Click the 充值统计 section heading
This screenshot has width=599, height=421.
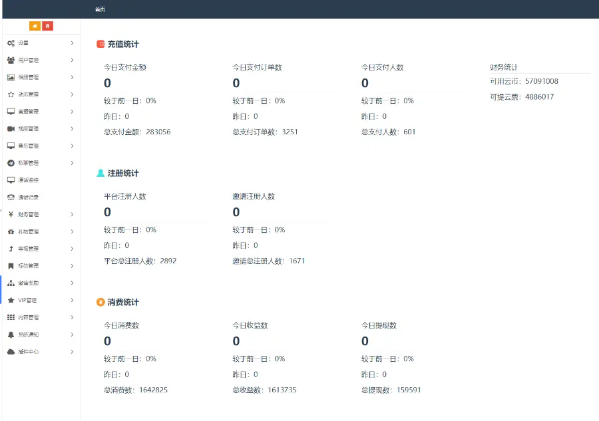tap(123, 44)
